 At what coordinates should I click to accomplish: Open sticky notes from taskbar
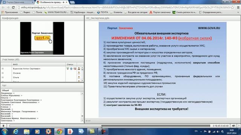[92, 132]
